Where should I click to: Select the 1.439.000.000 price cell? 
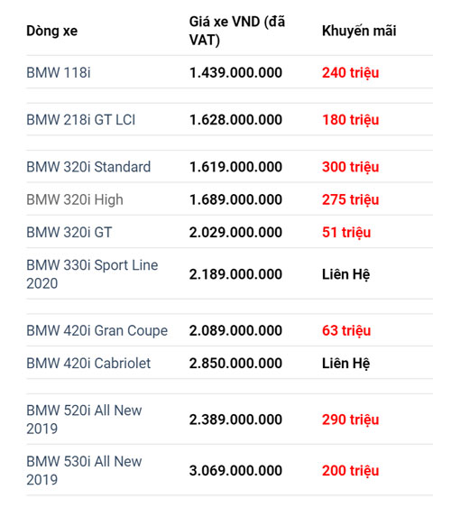coord(235,72)
